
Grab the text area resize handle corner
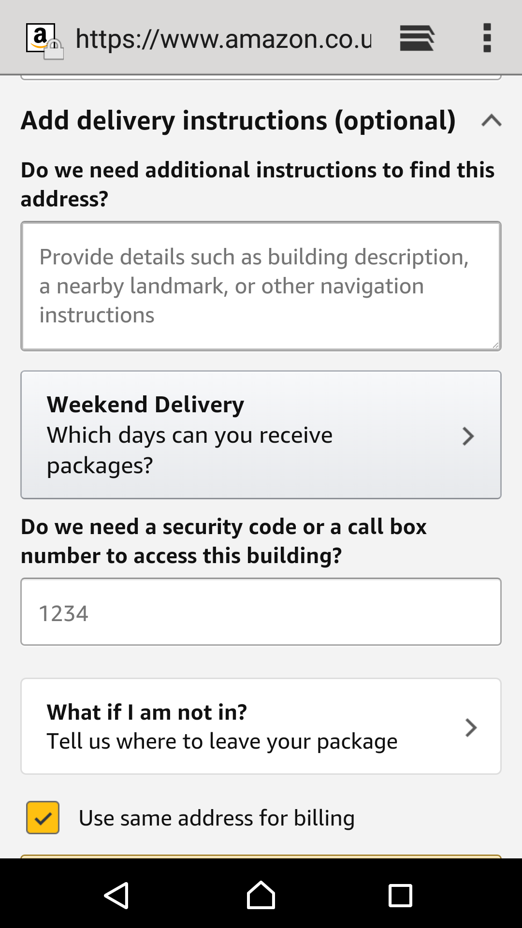495,345
